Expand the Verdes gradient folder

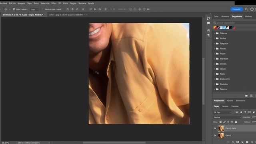pyautogui.click(x=214, y=64)
